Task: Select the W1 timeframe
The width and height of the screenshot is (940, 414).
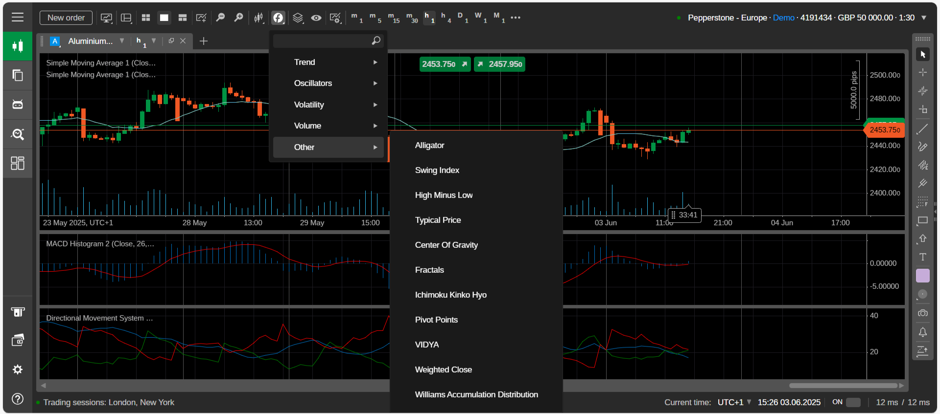Action: tap(481, 18)
